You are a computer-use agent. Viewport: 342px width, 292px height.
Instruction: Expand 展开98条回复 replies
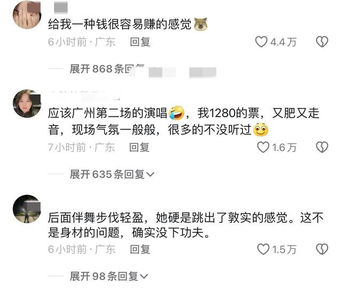(x=109, y=277)
